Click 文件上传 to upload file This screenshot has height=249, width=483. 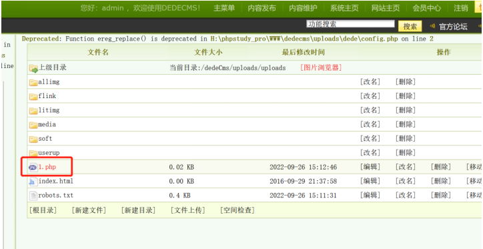pyautogui.click(x=188, y=210)
